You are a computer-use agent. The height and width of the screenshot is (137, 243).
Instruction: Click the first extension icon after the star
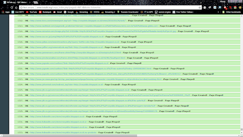point(205,8)
